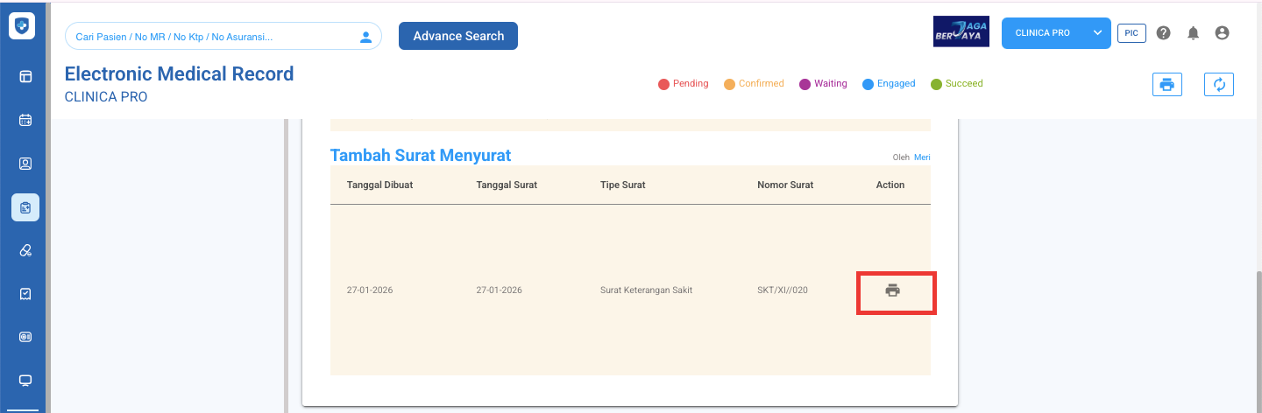
Task: Focus the Cari Pasien search field
Action: [x=210, y=37]
